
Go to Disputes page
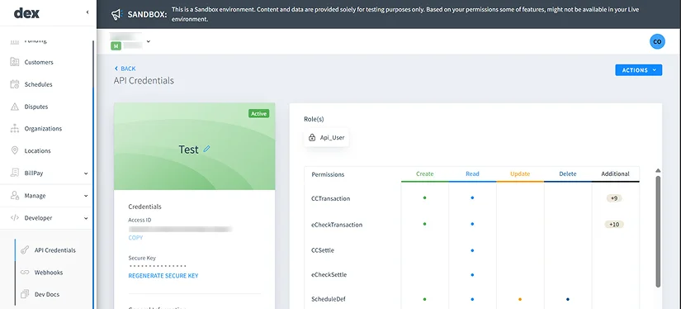pos(36,107)
